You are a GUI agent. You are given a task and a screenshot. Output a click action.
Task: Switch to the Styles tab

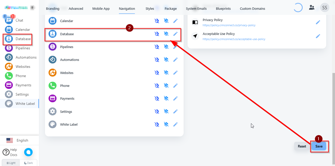150,8
